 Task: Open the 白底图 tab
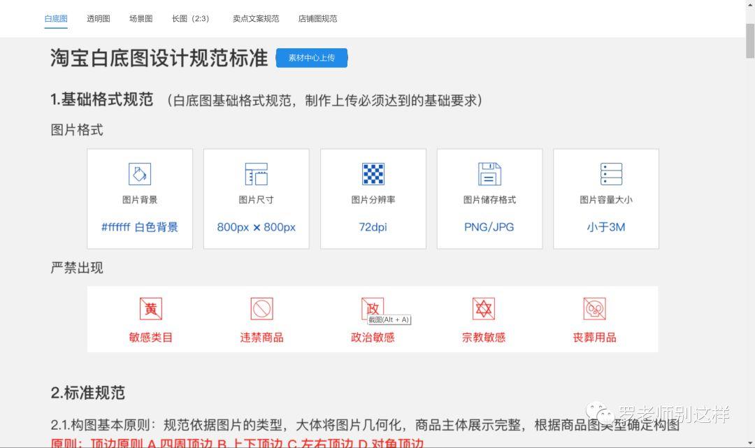(56, 19)
